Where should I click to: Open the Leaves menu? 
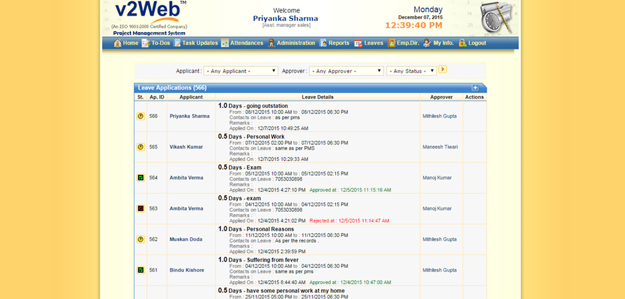pyautogui.click(x=369, y=43)
